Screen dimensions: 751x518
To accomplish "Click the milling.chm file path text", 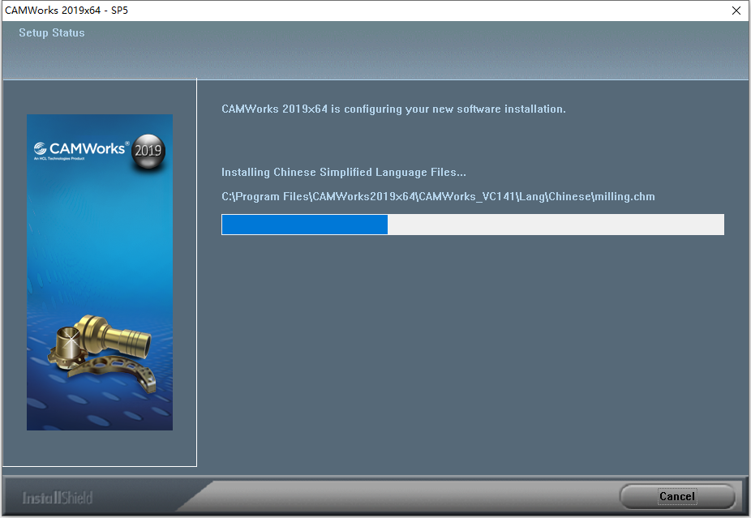I will [438, 197].
